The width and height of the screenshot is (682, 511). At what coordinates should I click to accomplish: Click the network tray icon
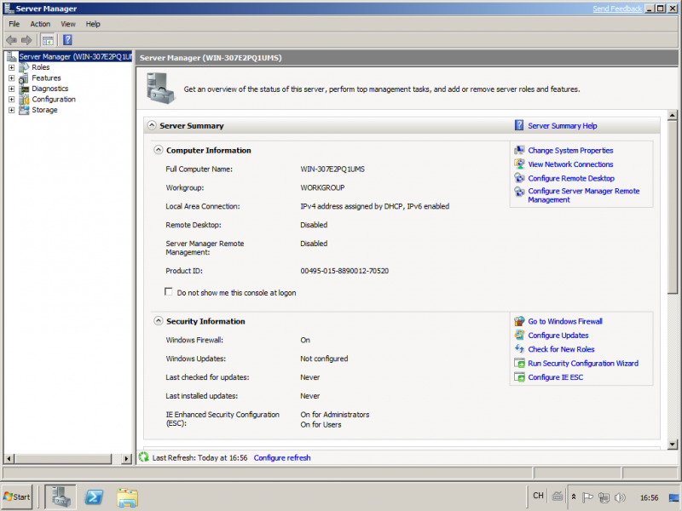pos(604,497)
